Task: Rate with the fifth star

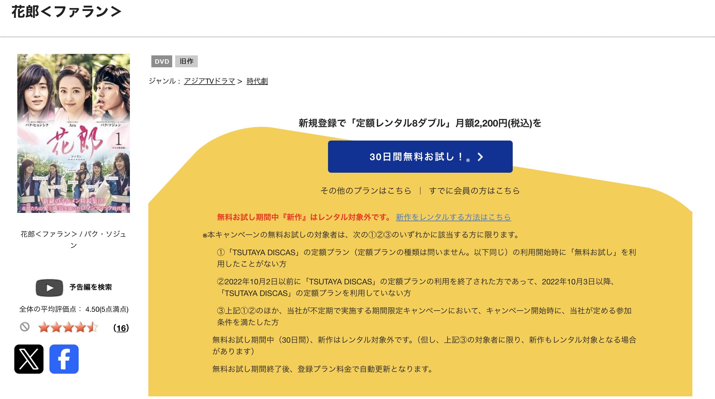Action: (93, 327)
